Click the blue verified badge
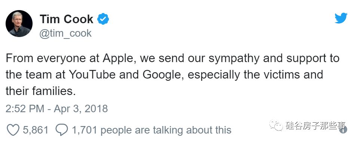The height and width of the screenshot is (141, 357). (x=103, y=19)
